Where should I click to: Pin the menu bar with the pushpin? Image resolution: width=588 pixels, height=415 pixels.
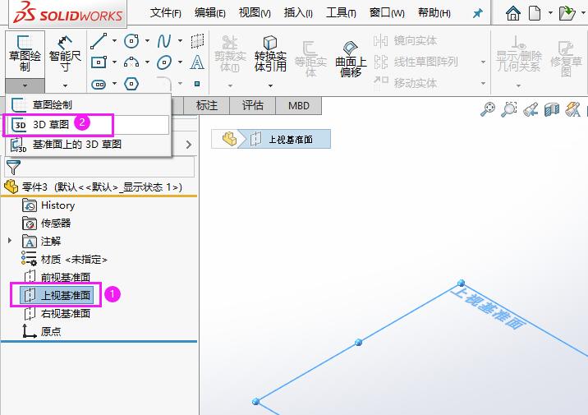(x=477, y=14)
